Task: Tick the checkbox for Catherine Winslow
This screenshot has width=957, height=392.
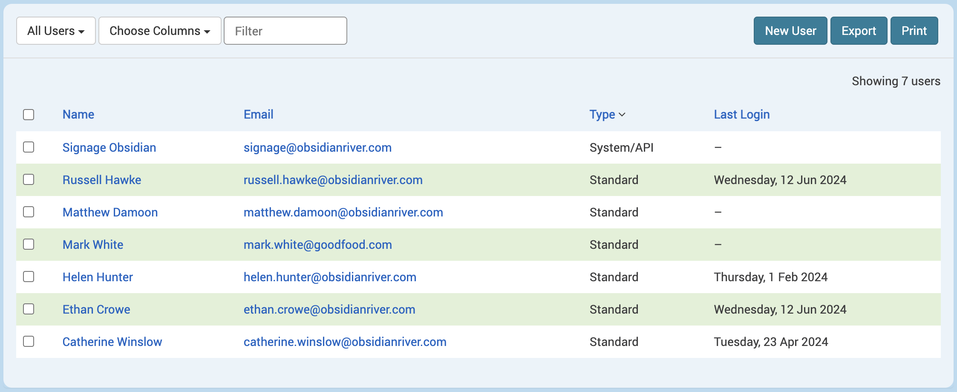Action: point(29,341)
